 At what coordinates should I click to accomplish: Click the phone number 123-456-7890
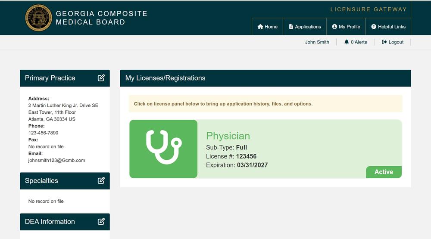click(43, 133)
